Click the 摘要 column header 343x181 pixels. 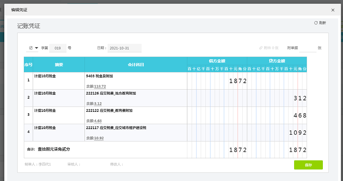[59, 65]
